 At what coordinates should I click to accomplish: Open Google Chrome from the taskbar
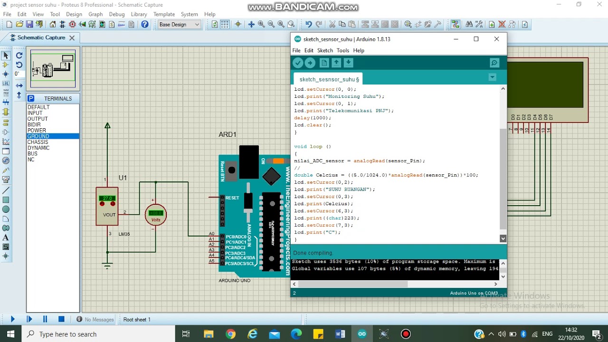coord(230,334)
